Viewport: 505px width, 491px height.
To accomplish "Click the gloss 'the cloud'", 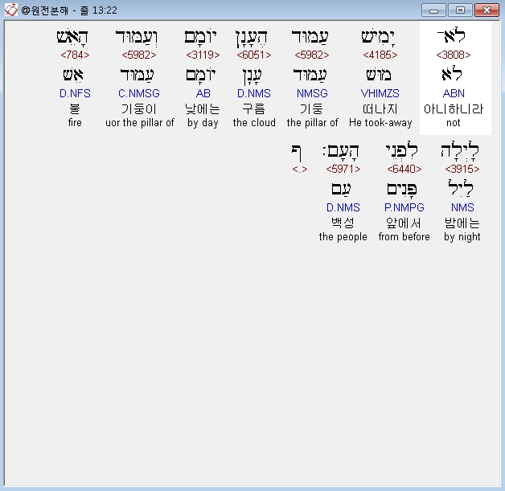I will [x=254, y=123].
